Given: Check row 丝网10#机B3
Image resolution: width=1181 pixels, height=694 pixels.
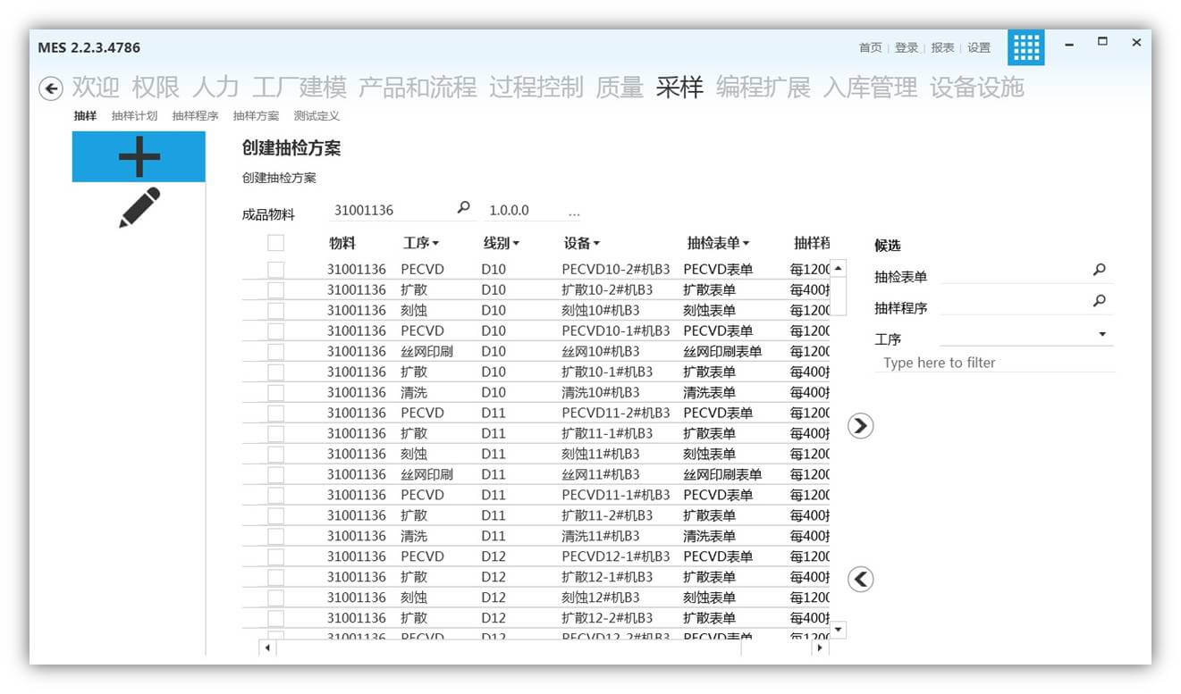Looking at the screenshot, I should tap(276, 351).
